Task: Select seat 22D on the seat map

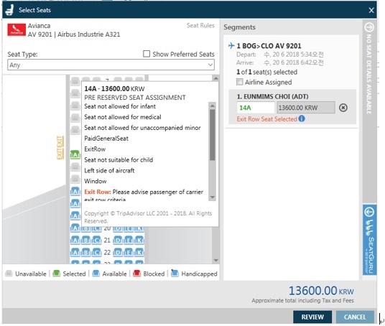Action: coord(118,252)
